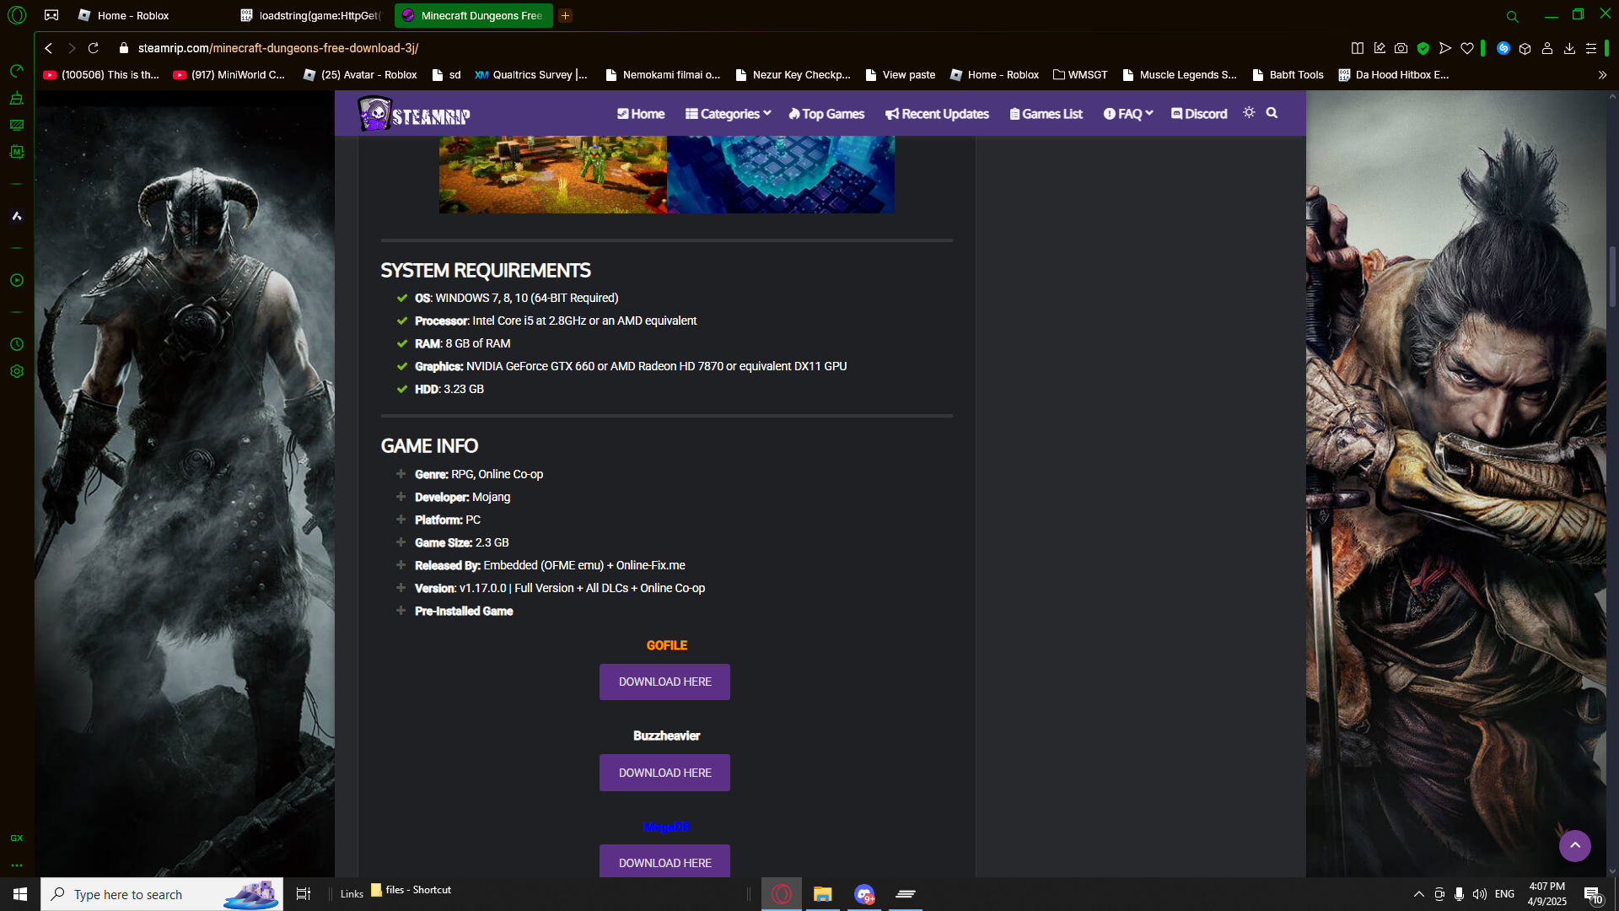
Task: Open the profile account icon
Action: 1547,48
